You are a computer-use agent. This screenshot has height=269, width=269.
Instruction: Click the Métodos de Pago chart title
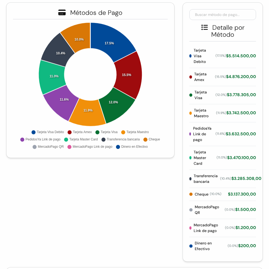pyautogui.click(x=96, y=13)
